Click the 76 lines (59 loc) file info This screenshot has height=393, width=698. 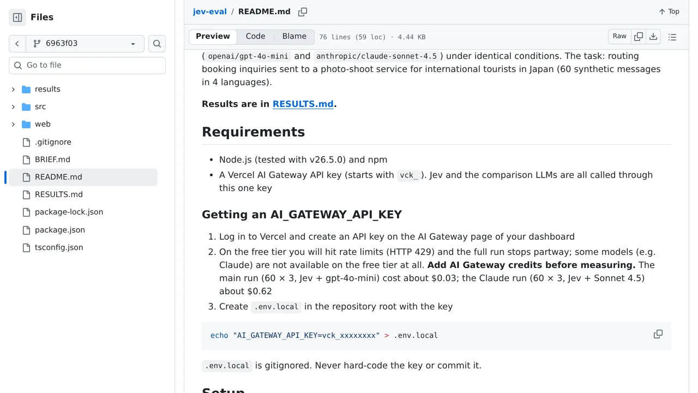point(372,37)
